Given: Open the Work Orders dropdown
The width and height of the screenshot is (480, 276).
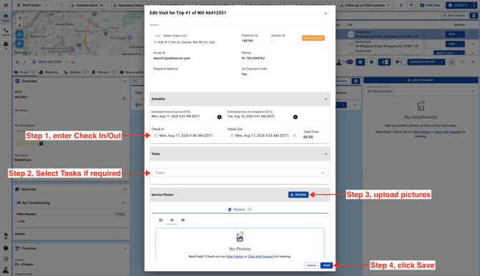Looking at the screenshot, I should pyautogui.click(x=32, y=5).
